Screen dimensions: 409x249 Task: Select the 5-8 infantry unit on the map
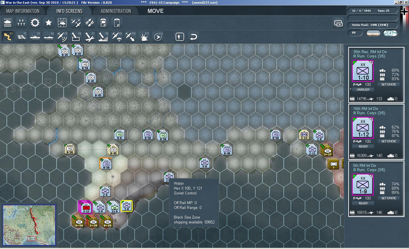(204, 163)
